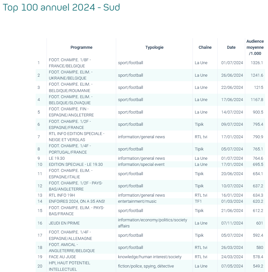Select the audience value "1167.8"

tap(257, 100)
